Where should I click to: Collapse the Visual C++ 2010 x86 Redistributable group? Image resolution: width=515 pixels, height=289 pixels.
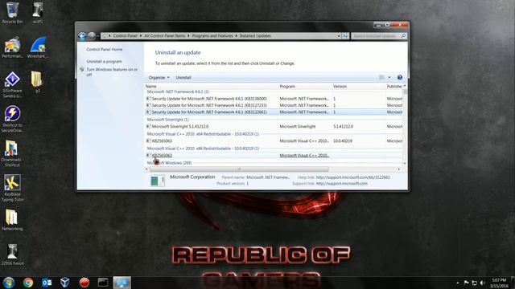point(203,149)
